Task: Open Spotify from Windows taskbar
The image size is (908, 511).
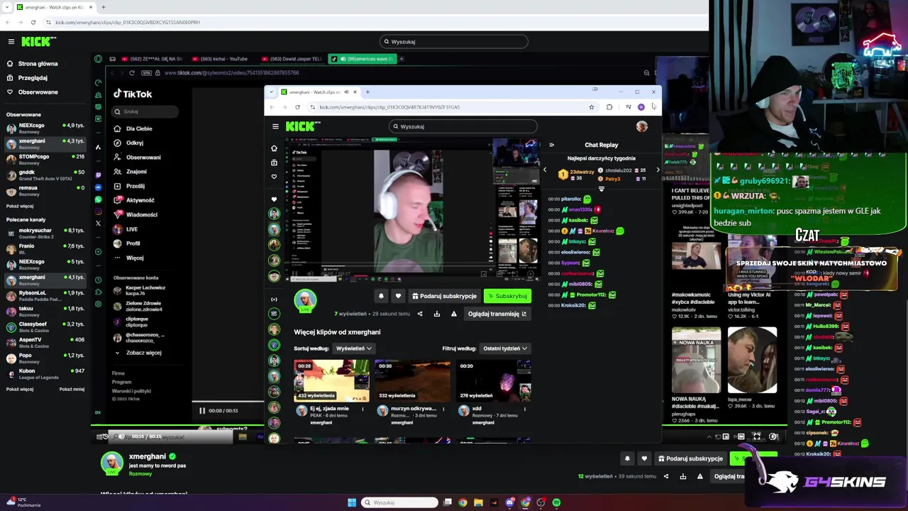Action: (x=556, y=502)
